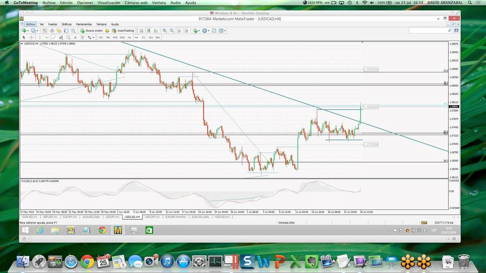Draw a horizontal line tool
The image size is (486, 273).
point(47,37)
